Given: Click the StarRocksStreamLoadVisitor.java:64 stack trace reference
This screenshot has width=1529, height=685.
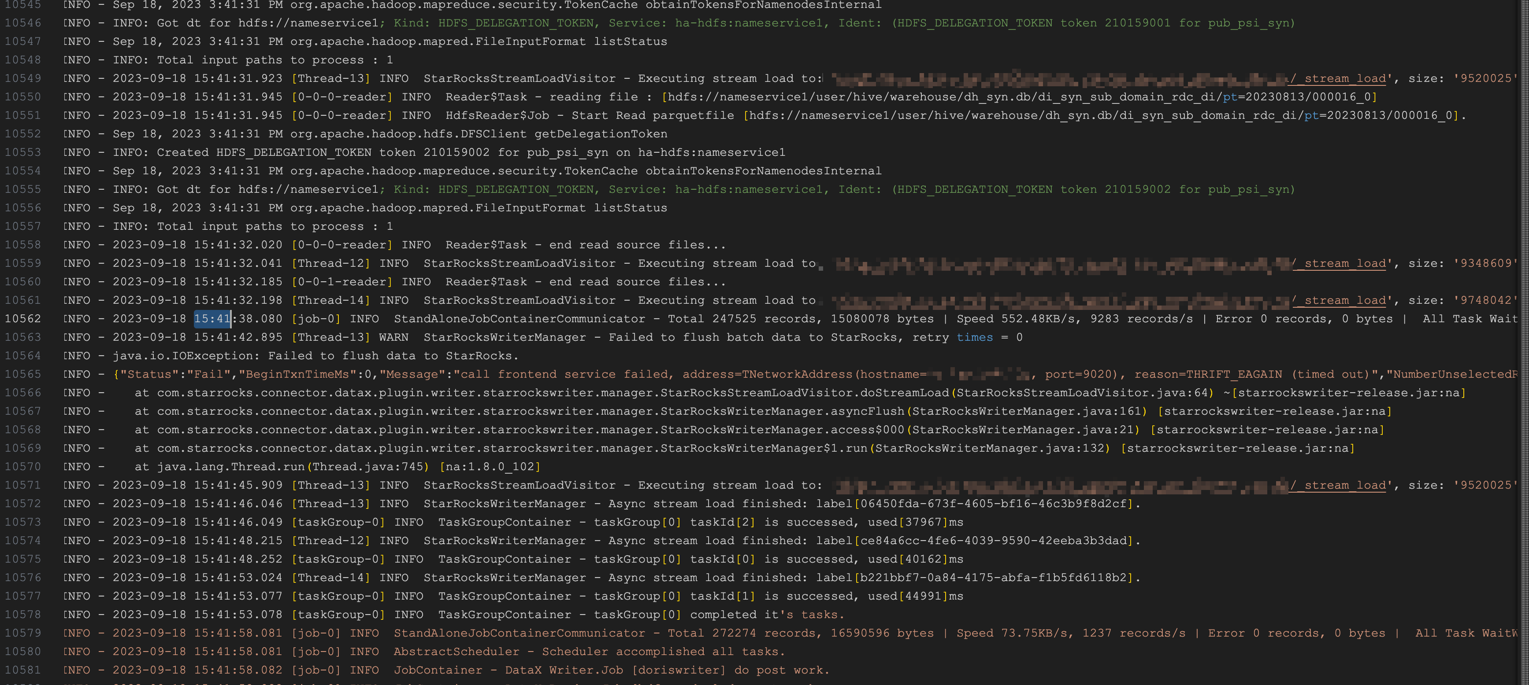Looking at the screenshot, I should tap(1083, 393).
